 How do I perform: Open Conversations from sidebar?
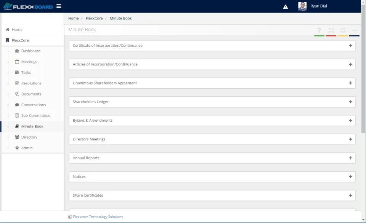(x=34, y=105)
